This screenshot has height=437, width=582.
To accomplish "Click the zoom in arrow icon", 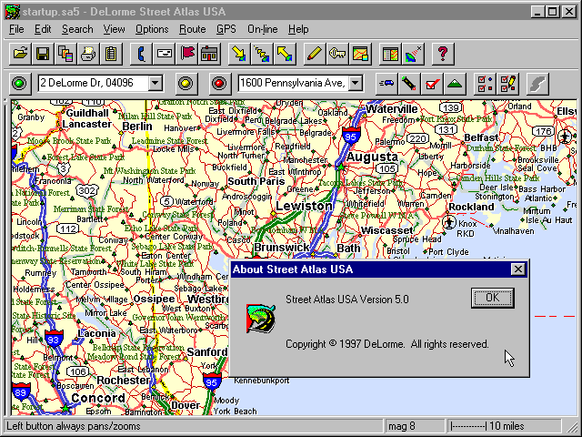I will pyautogui.click(x=239, y=55).
